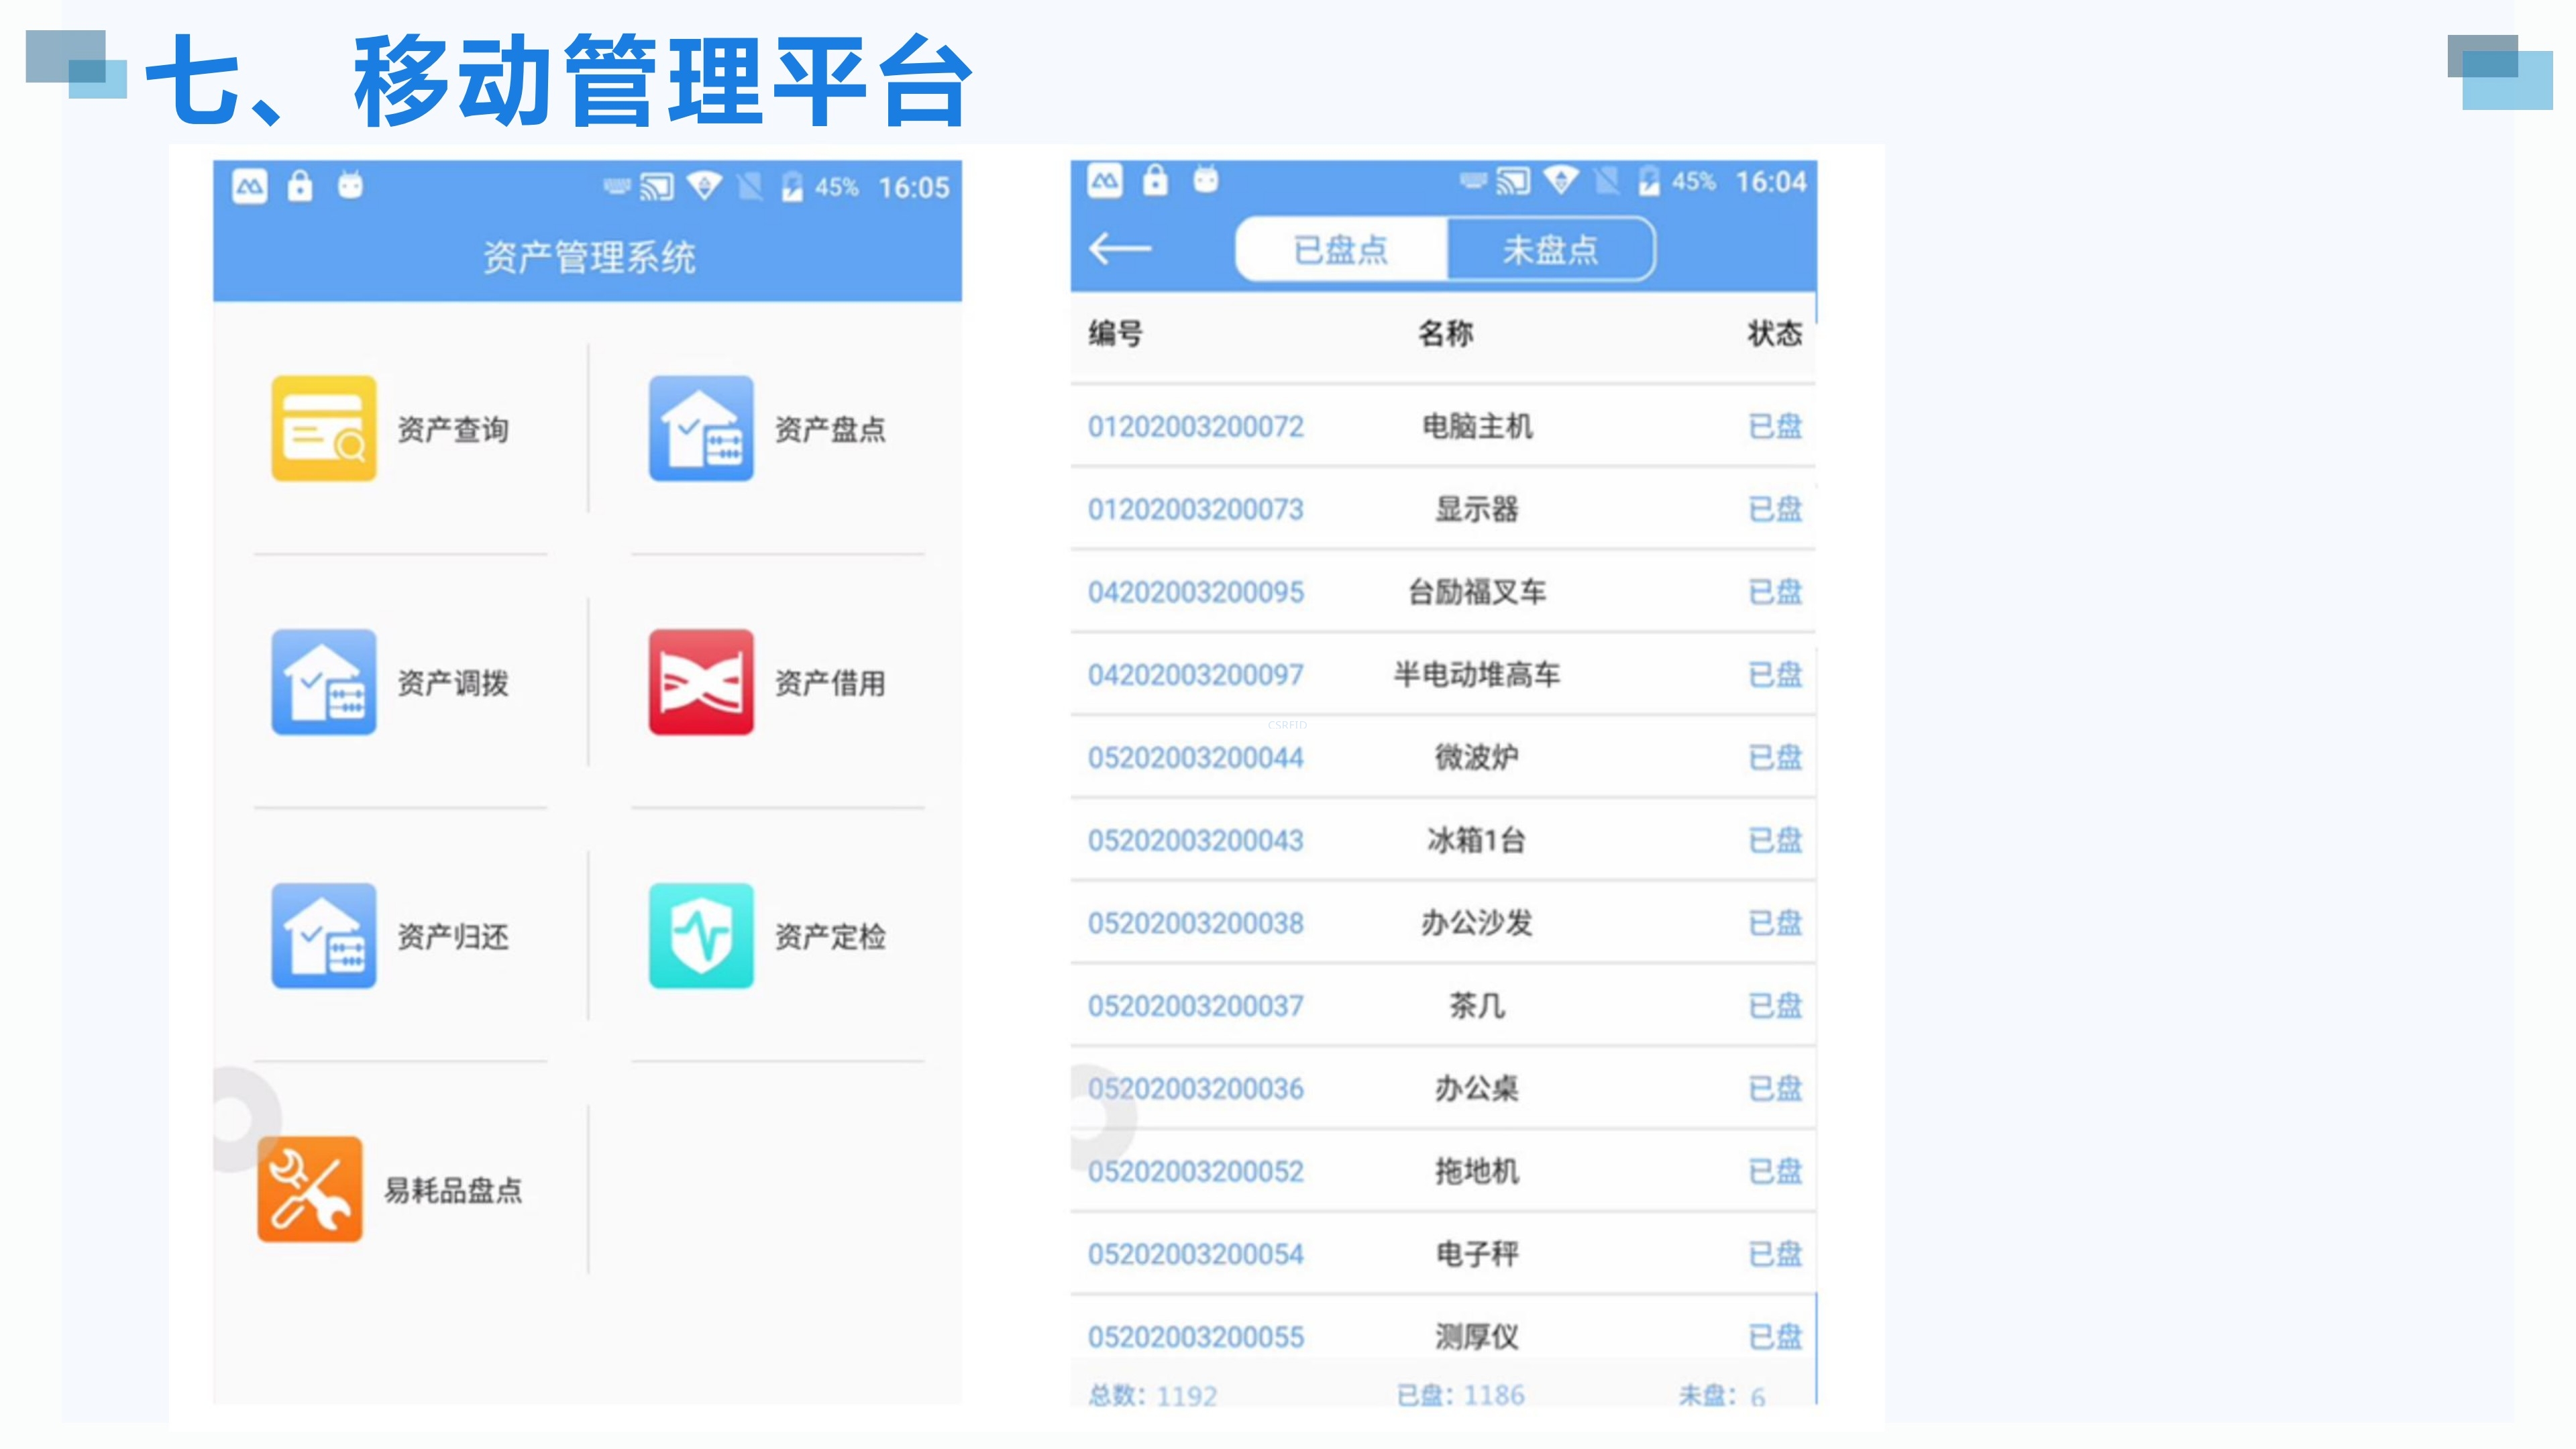This screenshot has height=1449, width=2576.
Task: Open the 资产调拨 icon
Action: click(x=323, y=682)
